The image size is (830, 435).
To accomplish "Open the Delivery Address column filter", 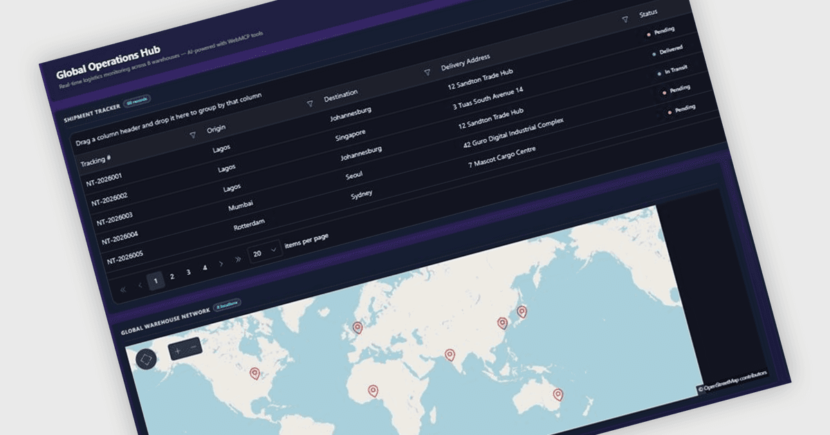I will pyautogui.click(x=625, y=19).
